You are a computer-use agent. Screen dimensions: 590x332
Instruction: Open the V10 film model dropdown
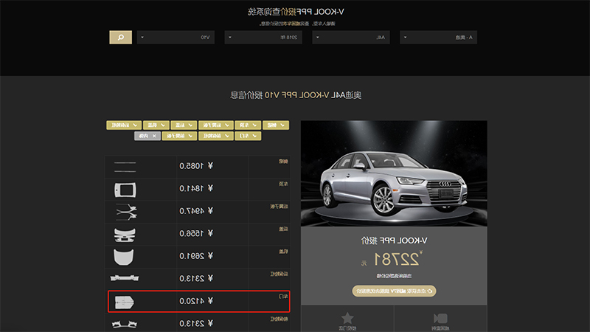tap(176, 38)
